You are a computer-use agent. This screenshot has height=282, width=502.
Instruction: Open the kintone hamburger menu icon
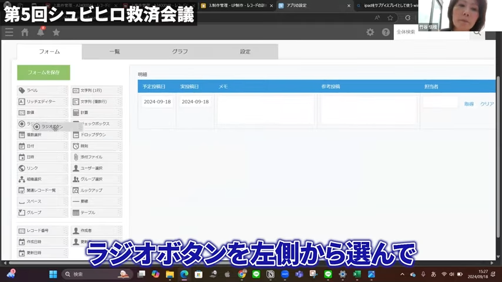click(9, 32)
